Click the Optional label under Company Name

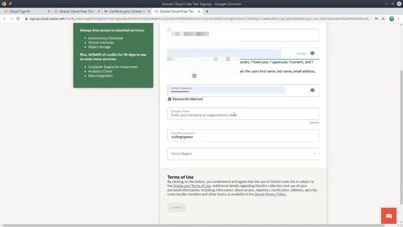click(314, 122)
